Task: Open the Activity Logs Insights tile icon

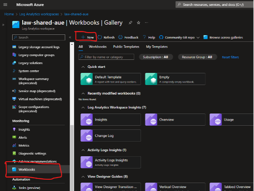Action: click(87, 162)
